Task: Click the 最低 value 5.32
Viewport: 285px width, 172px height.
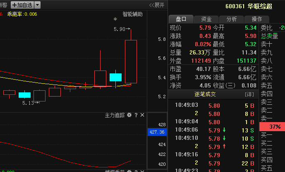Action: coord(251,44)
